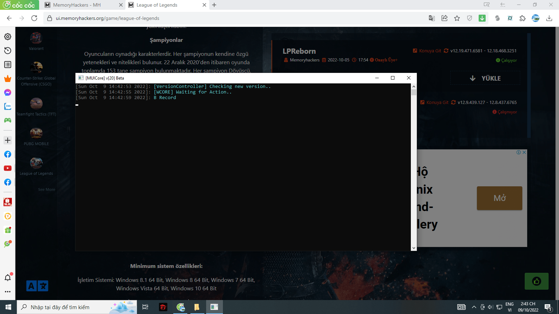
Task: Click Konuya Git for v12.19.471.6581
Action: (x=427, y=51)
